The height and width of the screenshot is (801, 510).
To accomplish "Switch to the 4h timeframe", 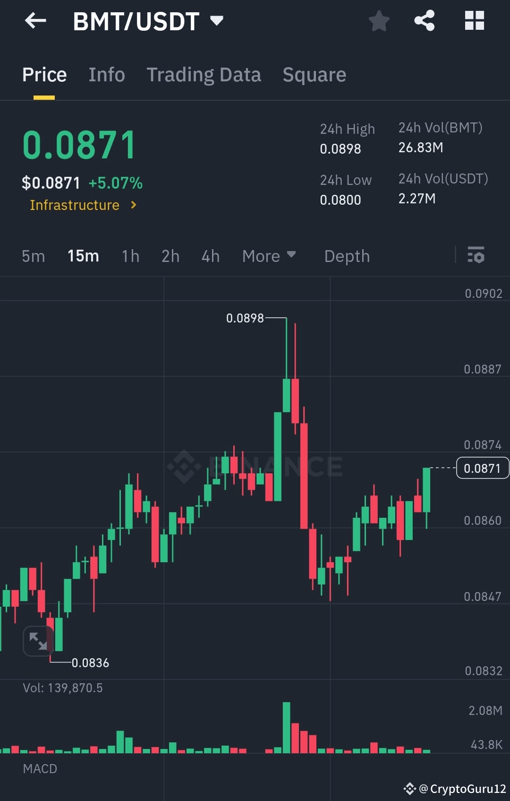I will click(x=210, y=256).
